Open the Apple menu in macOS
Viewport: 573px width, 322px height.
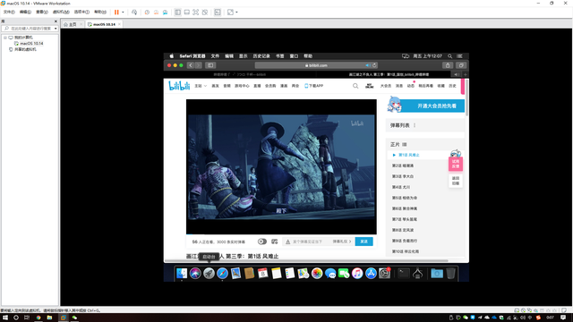(171, 56)
